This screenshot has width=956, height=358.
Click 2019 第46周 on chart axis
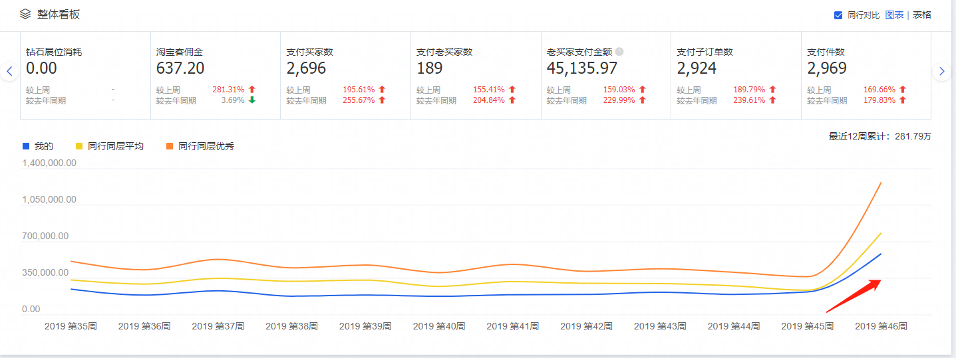point(881,327)
